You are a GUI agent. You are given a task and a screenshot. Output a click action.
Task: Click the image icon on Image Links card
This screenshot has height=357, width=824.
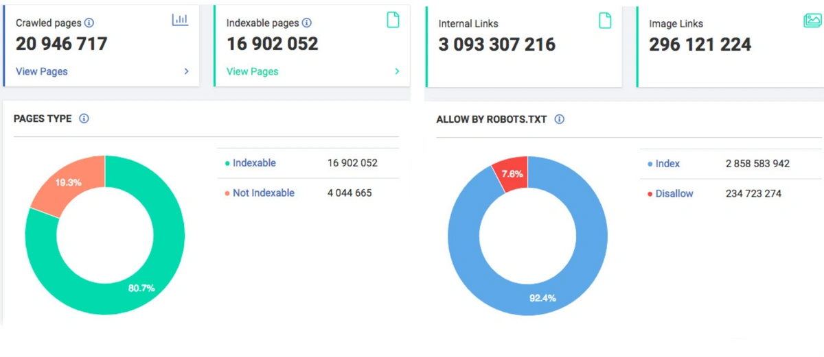(x=812, y=21)
